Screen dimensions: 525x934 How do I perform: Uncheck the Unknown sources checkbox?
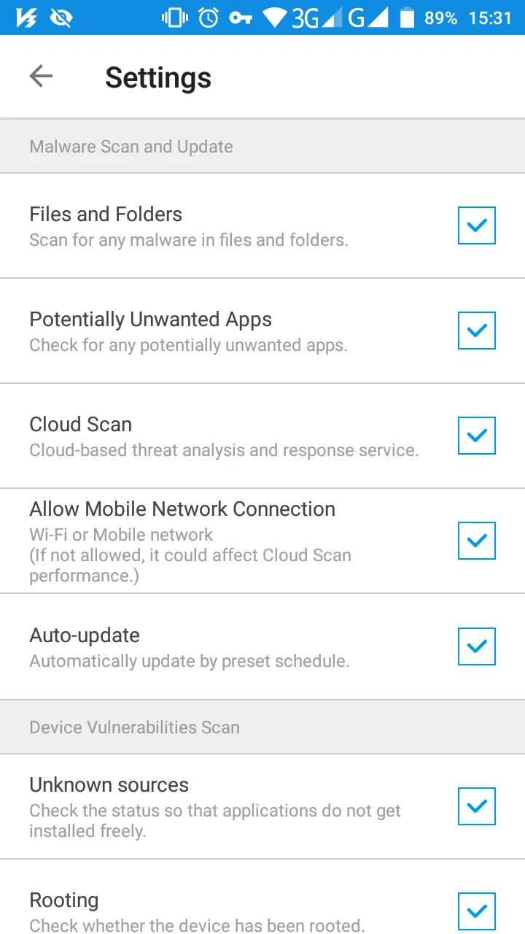coord(477,806)
